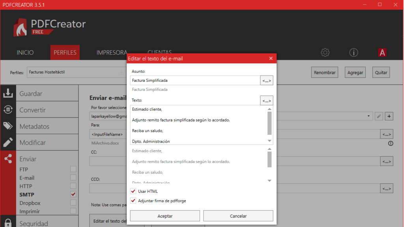
Task: Open token dropdown beside Asunto field
Action: point(267,81)
